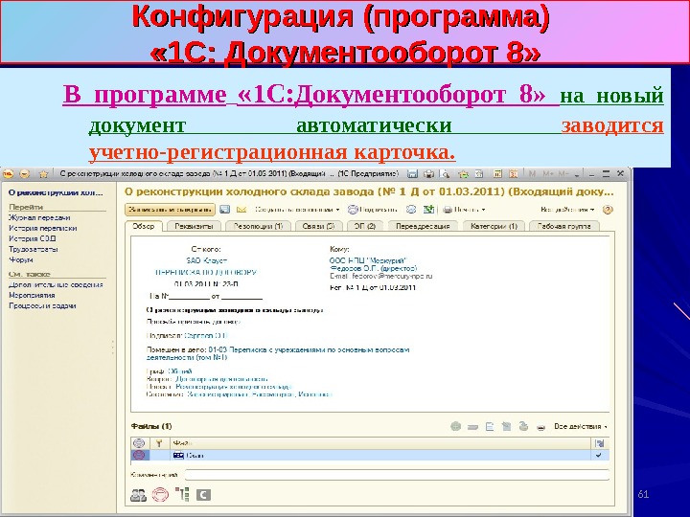690x517 pixels.
Task: Click the Записать и закрыть button
Action: pyautogui.click(x=170, y=210)
